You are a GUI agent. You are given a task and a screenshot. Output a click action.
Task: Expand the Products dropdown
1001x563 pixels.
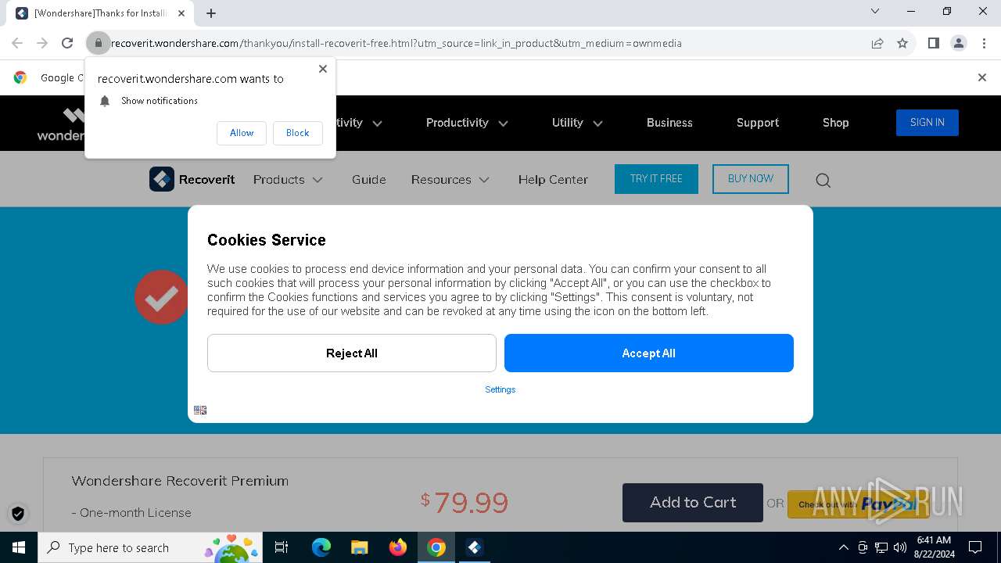(288, 180)
